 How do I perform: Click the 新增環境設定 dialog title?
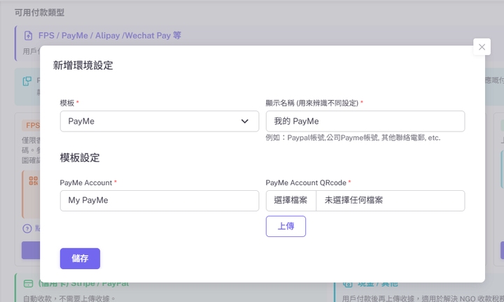pyautogui.click(x=83, y=66)
